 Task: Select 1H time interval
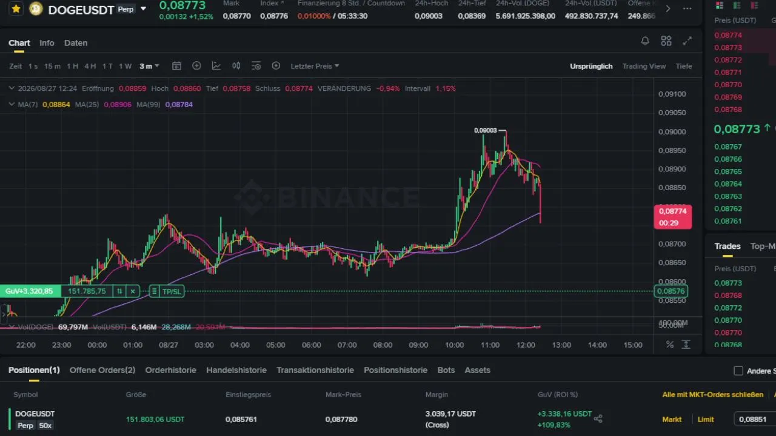pos(72,66)
